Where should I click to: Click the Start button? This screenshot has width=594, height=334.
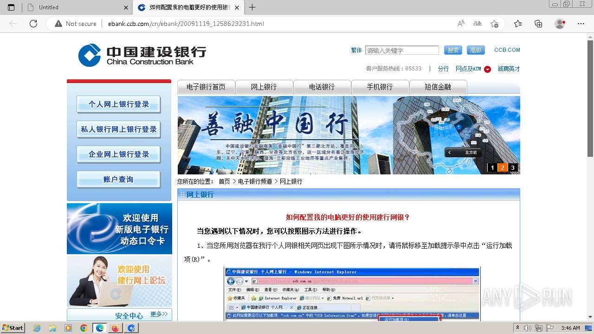coord(13,328)
